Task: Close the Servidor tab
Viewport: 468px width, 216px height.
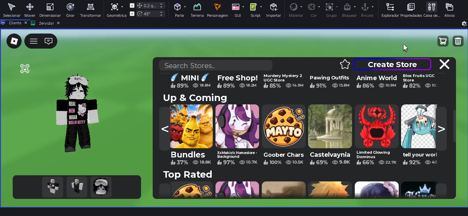Action: pos(58,23)
